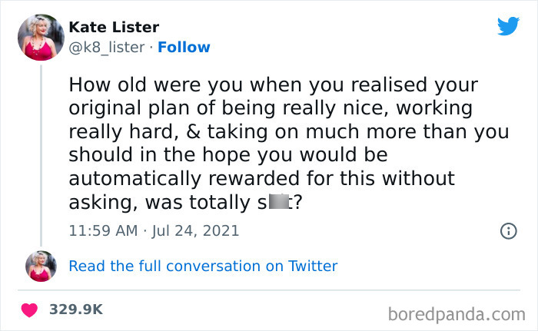538x331 pixels.
Task: Like the tweet with the heart icon
Action: [x=30, y=309]
